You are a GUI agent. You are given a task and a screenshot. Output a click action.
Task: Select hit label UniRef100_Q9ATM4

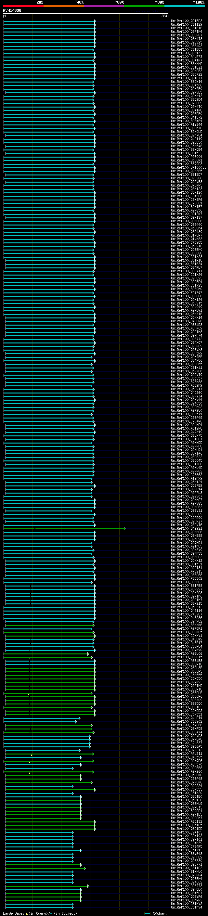click(187, 32)
